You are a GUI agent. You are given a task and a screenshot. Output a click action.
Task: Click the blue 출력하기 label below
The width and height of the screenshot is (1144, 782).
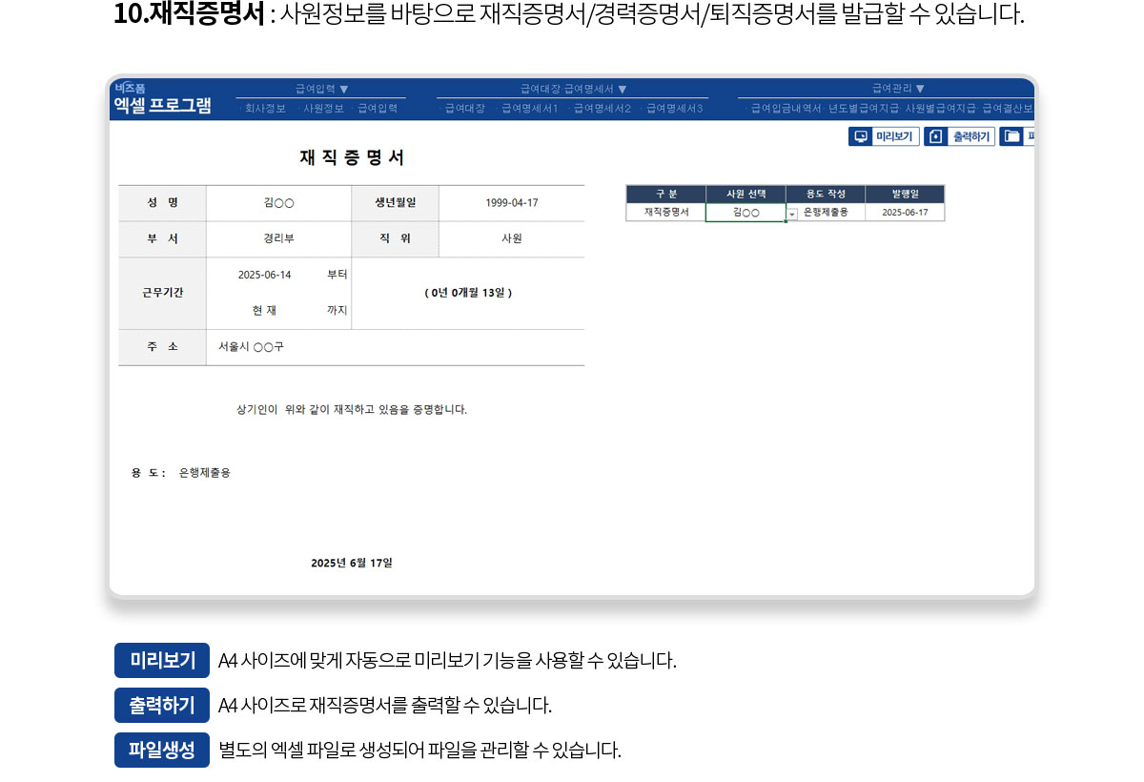point(162,706)
